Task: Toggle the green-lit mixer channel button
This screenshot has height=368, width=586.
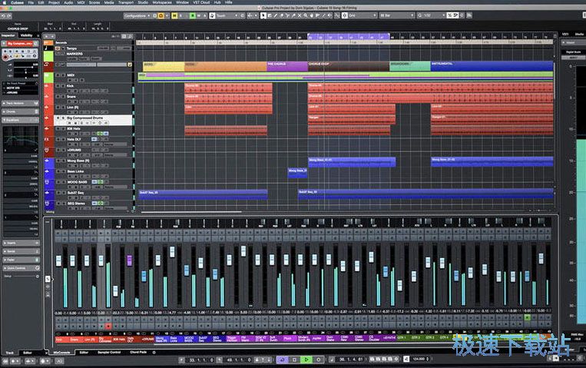Action: coord(527,317)
